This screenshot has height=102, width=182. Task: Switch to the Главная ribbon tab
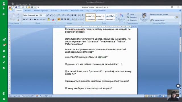pyautogui.click(x=19, y=11)
